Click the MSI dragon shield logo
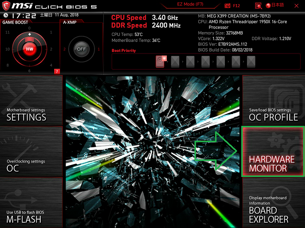 pyautogui.click(x=6, y=5)
